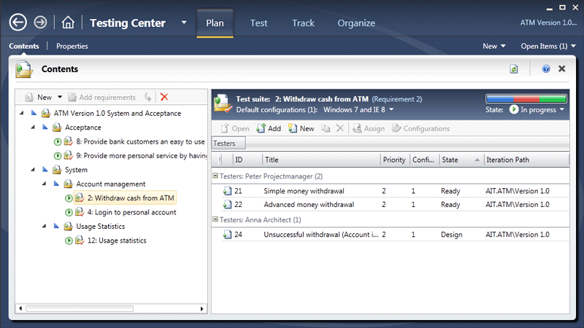The height and width of the screenshot is (328, 584).
Task: Sort by Iteration Path column header
Action: click(x=526, y=160)
